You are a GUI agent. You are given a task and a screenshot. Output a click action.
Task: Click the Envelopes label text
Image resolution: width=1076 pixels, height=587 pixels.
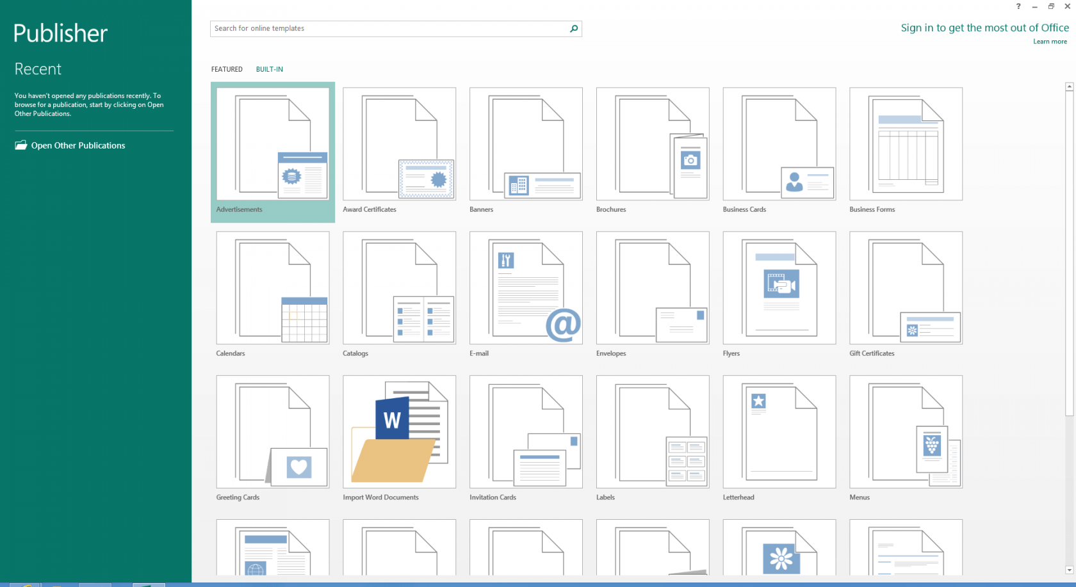point(611,353)
